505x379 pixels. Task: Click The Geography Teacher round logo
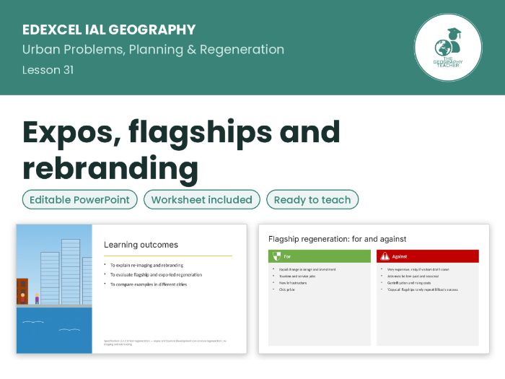(448, 48)
